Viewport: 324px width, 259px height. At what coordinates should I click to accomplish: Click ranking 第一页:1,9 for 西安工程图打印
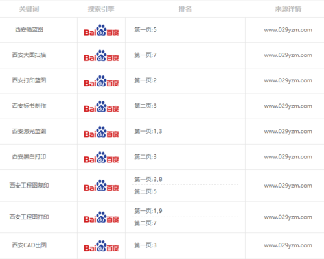[148, 211]
